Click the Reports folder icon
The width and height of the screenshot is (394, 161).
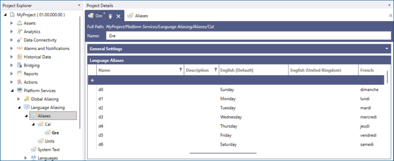[19, 74]
